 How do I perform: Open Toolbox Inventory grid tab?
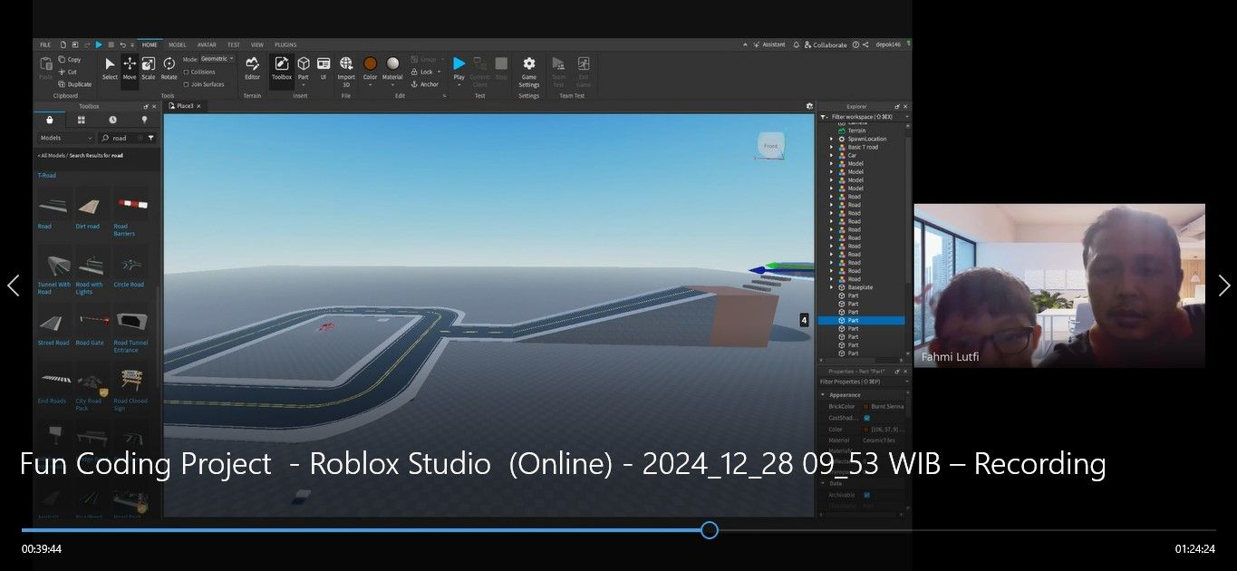(x=81, y=119)
